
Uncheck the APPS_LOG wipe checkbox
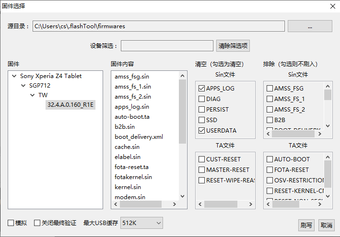[201, 89]
